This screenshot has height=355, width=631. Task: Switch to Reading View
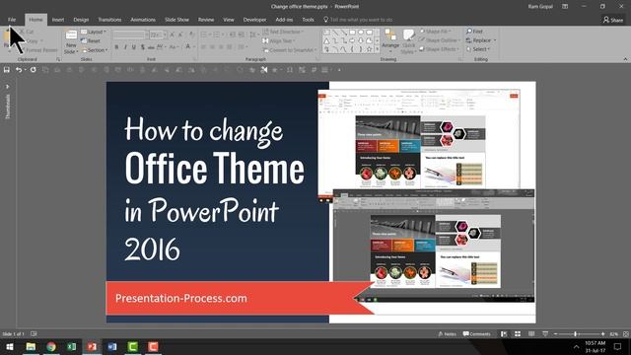pyautogui.click(x=531, y=334)
